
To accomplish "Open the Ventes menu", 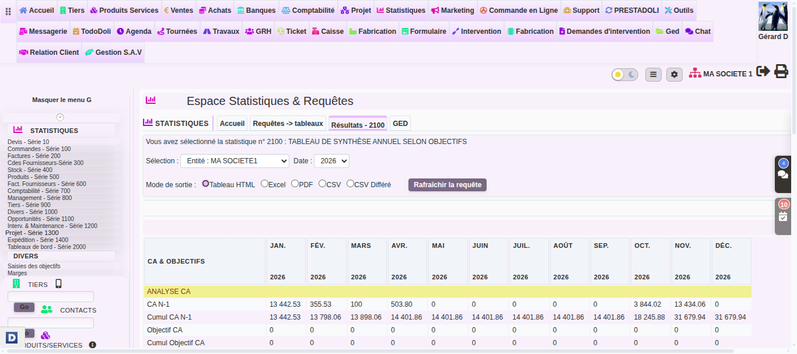I will 179,10.
